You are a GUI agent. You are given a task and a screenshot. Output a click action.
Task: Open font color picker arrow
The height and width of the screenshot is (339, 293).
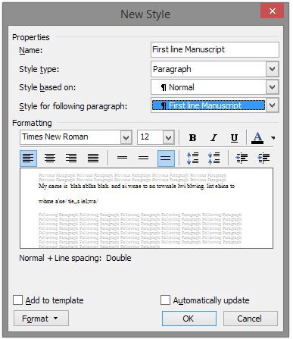click(x=273, y=138)
